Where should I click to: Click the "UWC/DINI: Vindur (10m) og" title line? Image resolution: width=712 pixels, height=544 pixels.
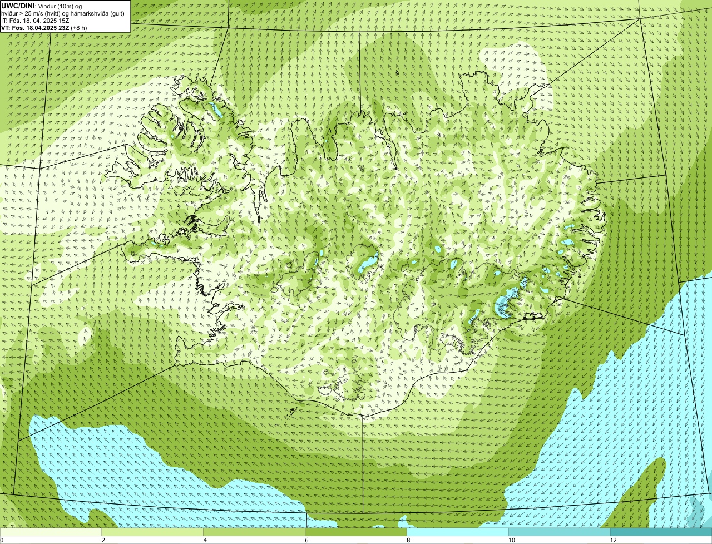[42, 6]
